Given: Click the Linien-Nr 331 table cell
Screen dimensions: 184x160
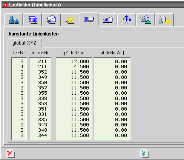Looking at the screenshot, I should pos(42,114).
